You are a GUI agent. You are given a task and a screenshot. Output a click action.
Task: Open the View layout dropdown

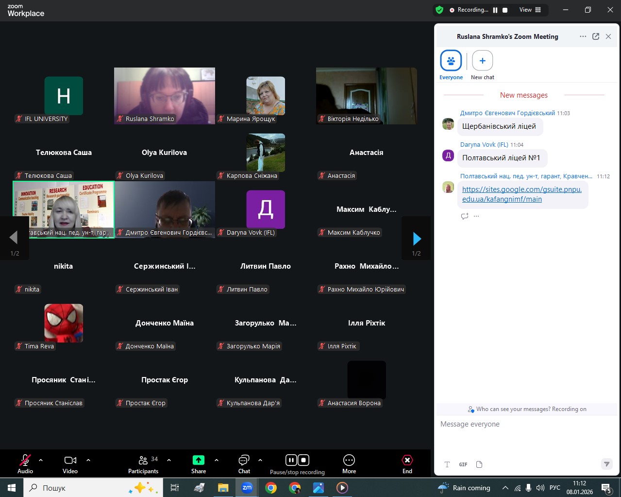530,10
